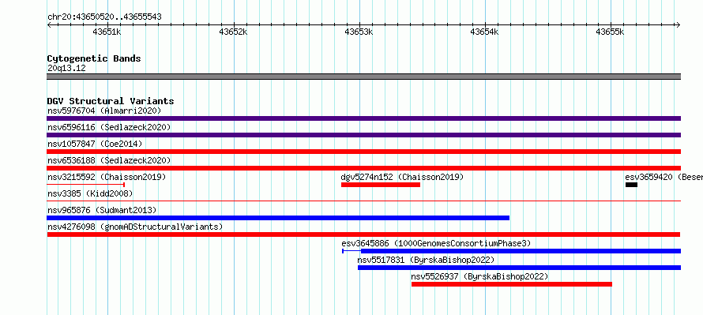This screenshot has height=315, width=703.
Task: Click the nsv5976704 (Almarri2020) label
Action: (104, 111)
